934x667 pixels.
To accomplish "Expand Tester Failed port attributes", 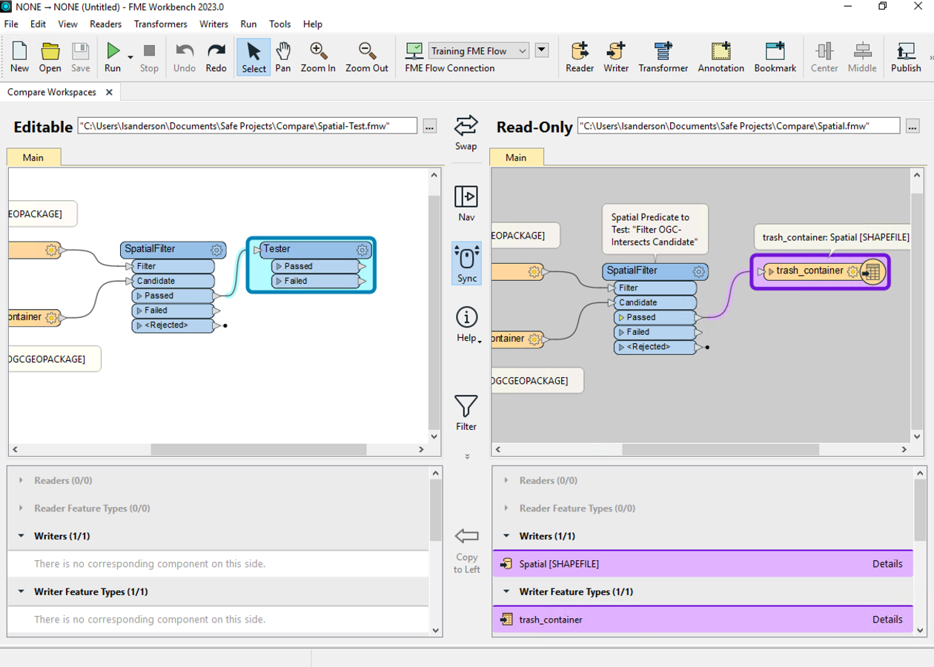I will 279,281.
